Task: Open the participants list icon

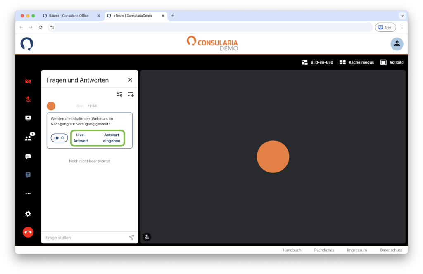Action: coord(28,138)
